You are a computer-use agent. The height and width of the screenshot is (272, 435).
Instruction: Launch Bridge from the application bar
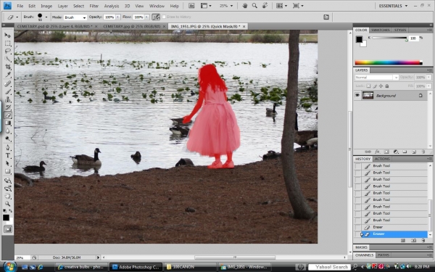191,6
